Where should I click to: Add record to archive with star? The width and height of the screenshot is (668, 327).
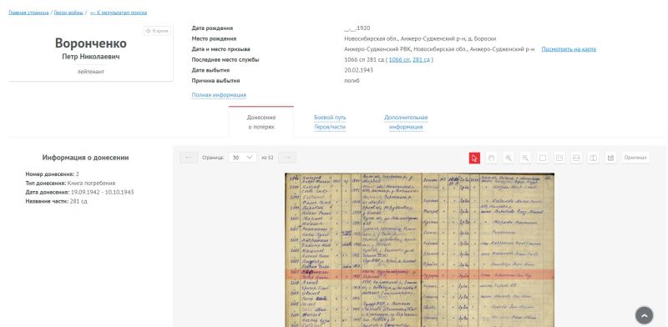pos(157,31)
